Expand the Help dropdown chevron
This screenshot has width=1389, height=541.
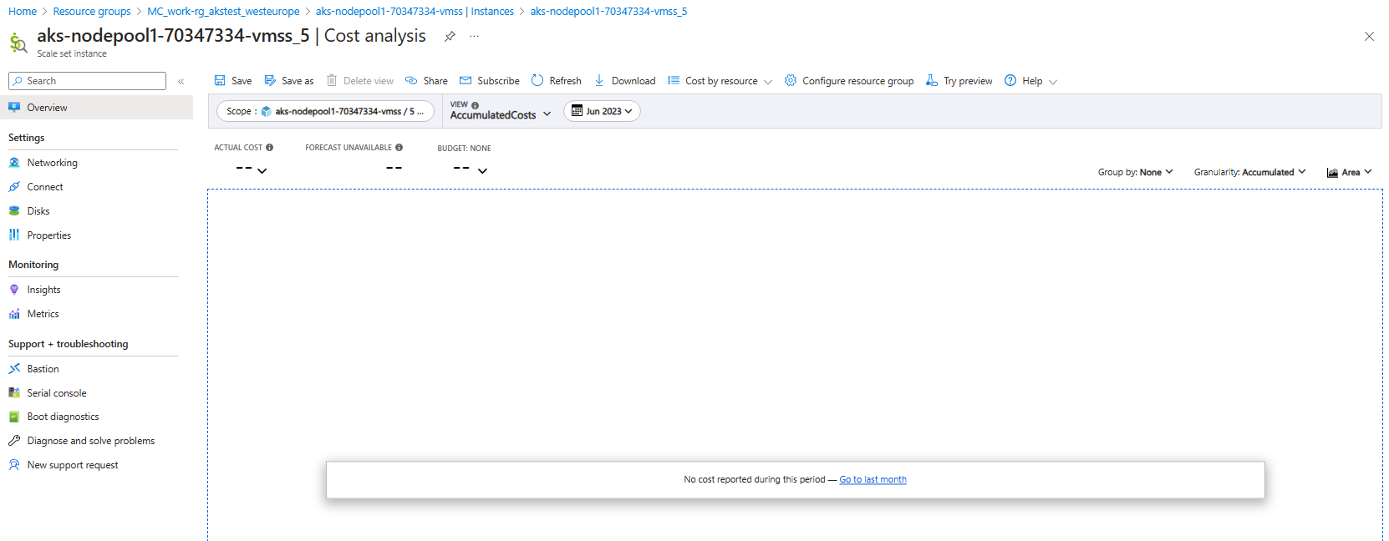tap(1053, 82)
